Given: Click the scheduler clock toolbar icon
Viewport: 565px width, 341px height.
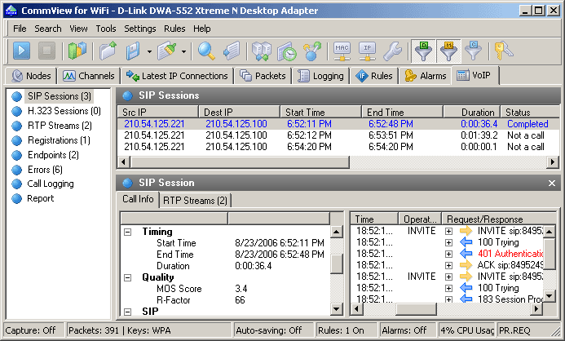Looking at the screenshot, I should pyautogui.click(x=287, y=51).
